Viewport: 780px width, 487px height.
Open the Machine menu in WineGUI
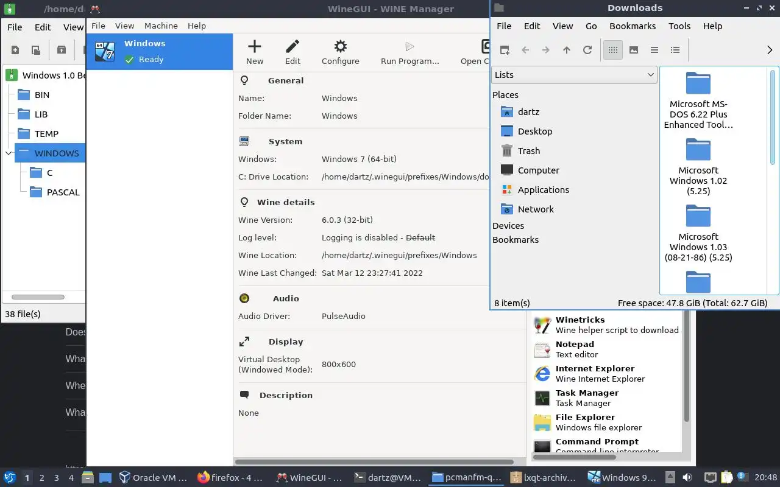point(161,26)
